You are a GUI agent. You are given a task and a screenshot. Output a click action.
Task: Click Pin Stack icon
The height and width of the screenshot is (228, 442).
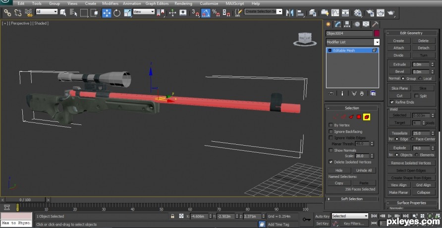click(331, 93)
